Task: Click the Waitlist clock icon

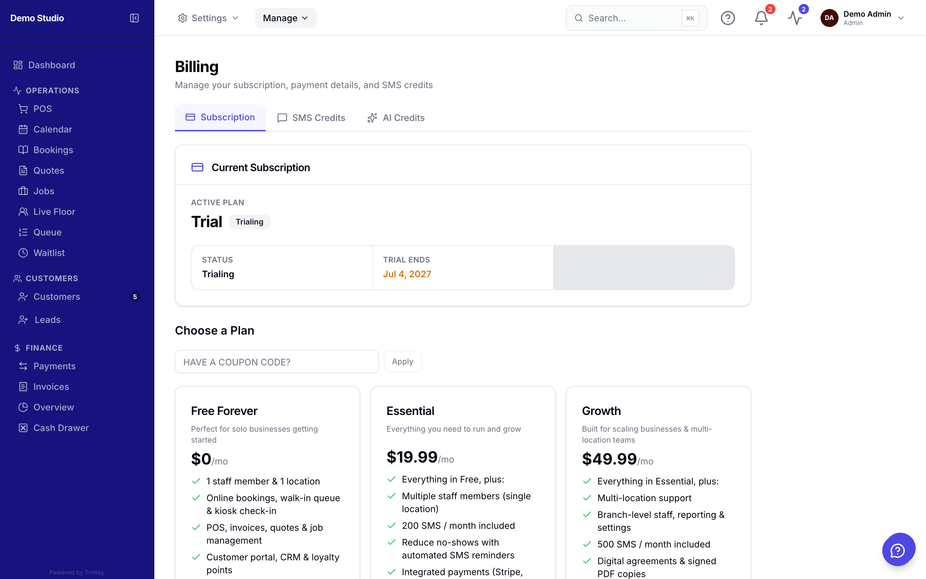Action: [x=23, y=253]
